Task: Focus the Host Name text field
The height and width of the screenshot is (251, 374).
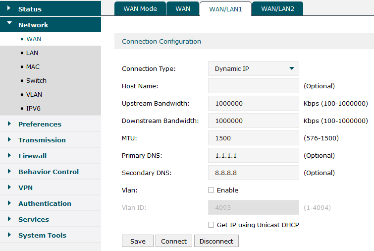Action: [x=254, y=86]
